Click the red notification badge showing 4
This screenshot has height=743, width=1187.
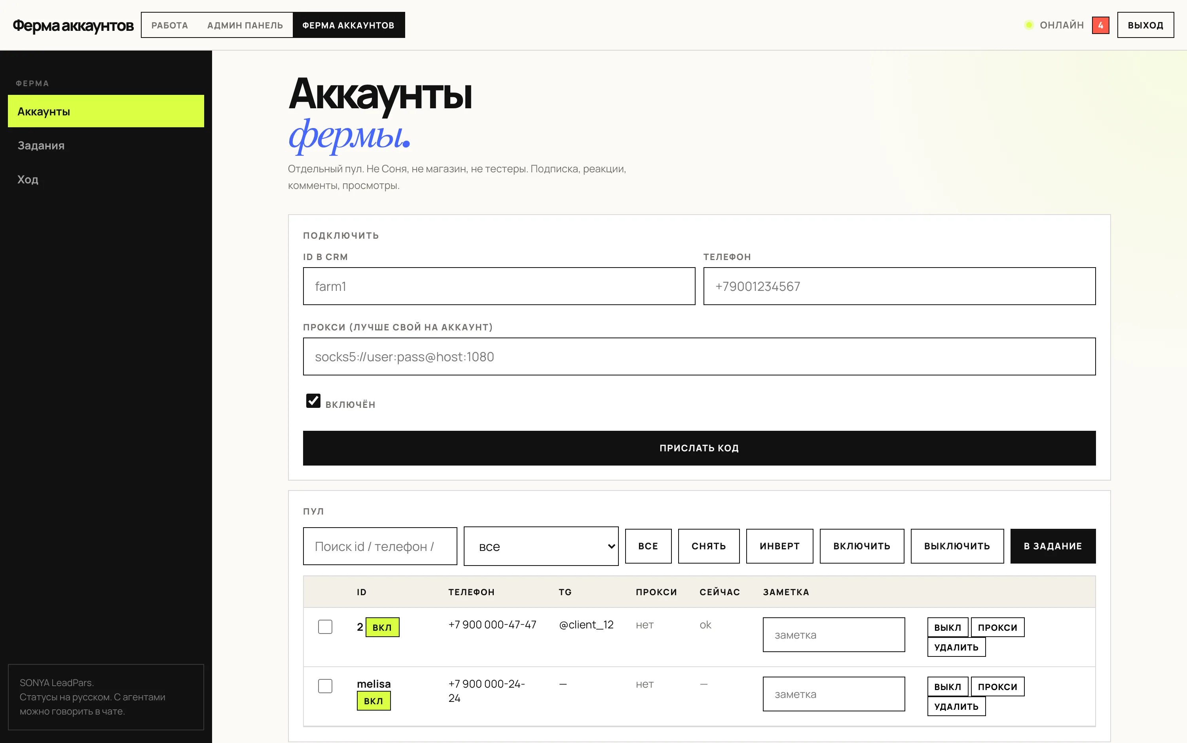tap(1100, 25)
